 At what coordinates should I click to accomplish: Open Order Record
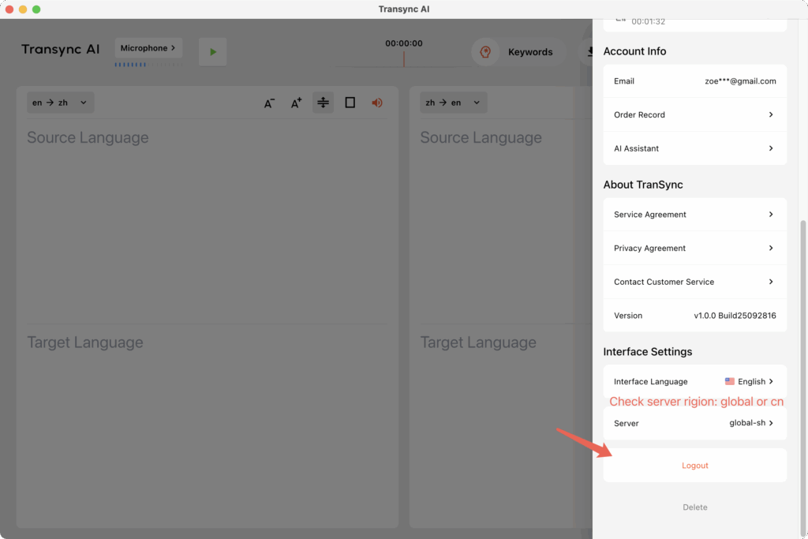click(x=694, y=115)
